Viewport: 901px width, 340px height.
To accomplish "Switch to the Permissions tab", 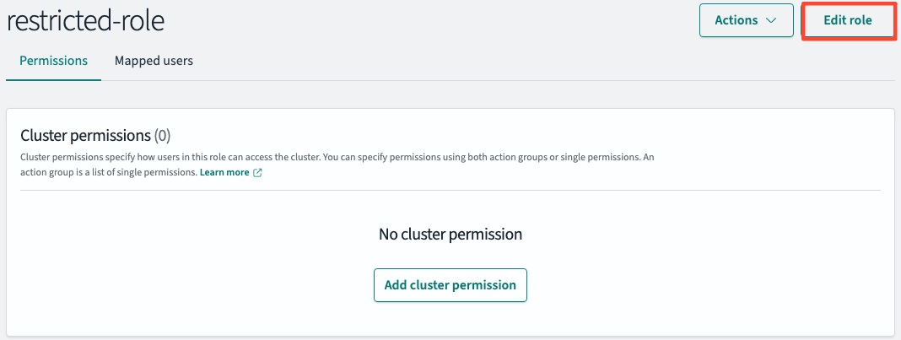I will (x=53, y=60).
